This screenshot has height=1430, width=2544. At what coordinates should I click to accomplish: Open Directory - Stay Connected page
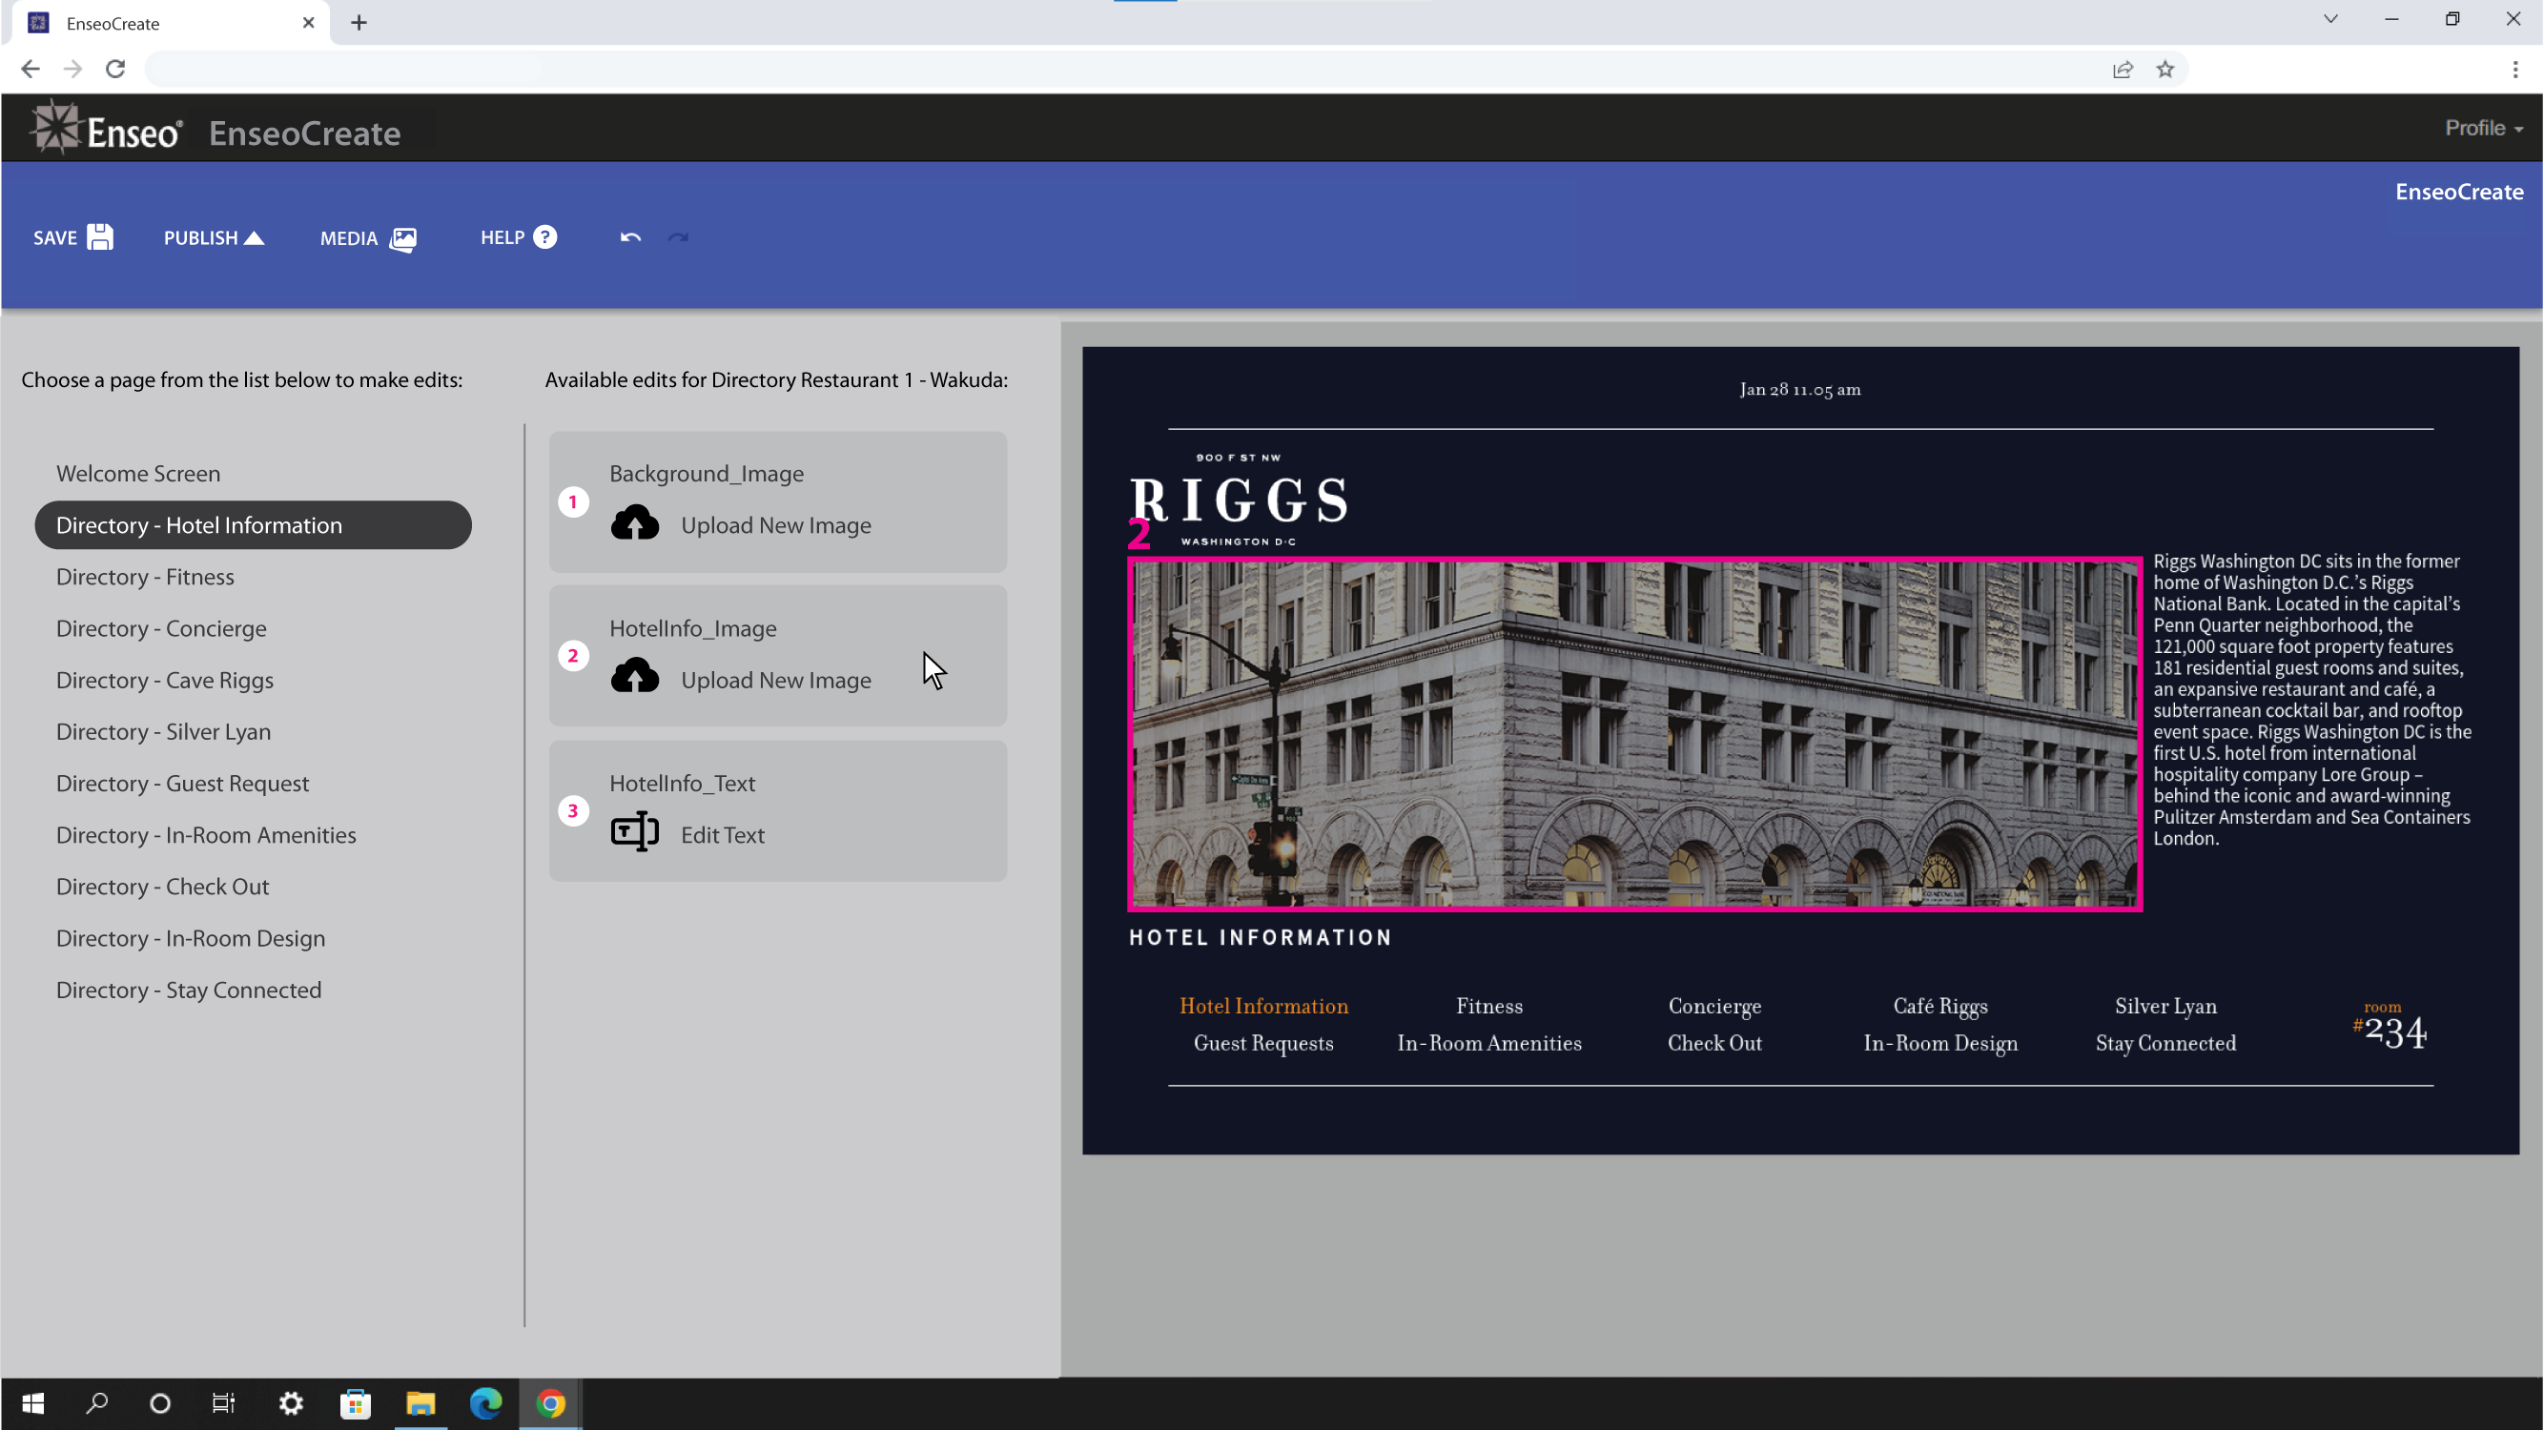[x=189, y=990]
